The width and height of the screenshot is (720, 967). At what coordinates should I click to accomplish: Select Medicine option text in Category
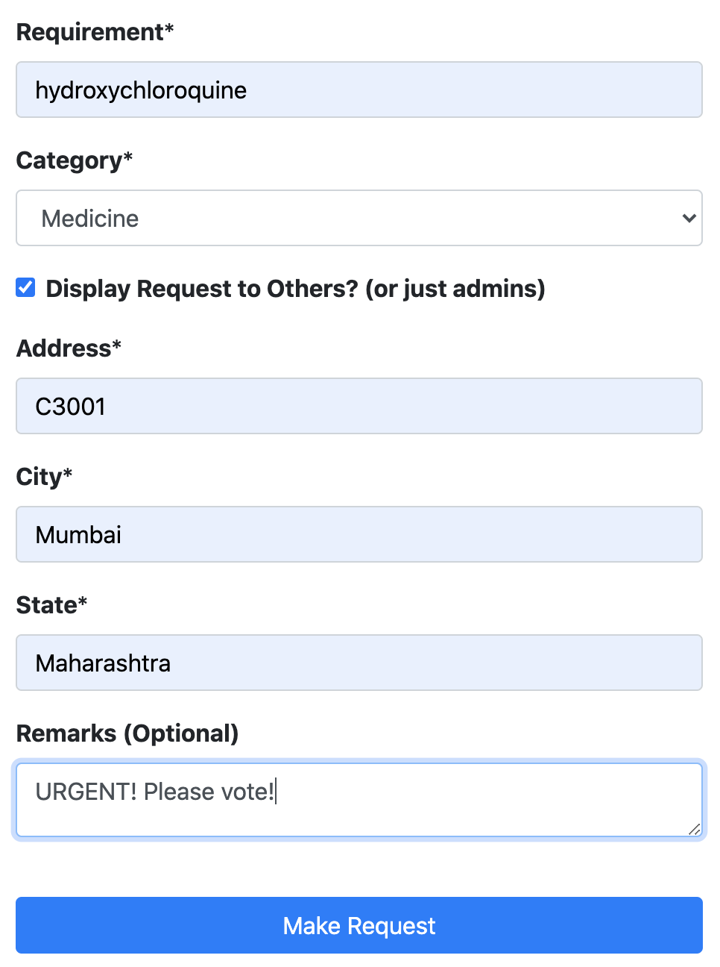click(90, 219)
